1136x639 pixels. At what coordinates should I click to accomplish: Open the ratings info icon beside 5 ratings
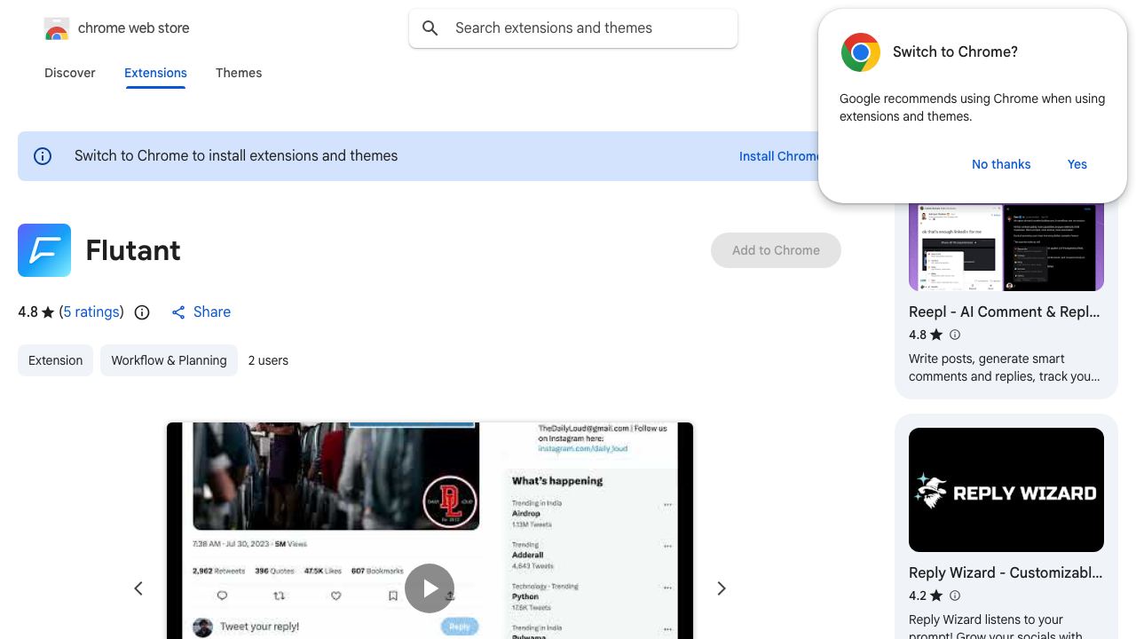(142, 312)
